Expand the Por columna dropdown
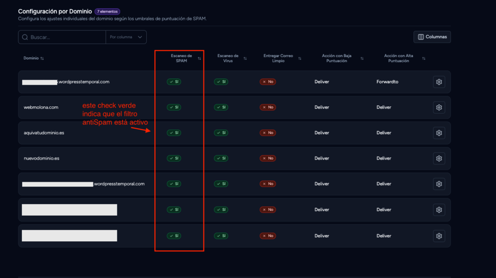The image size is (496, 278). pyautogui.click(x=126, y=37)
